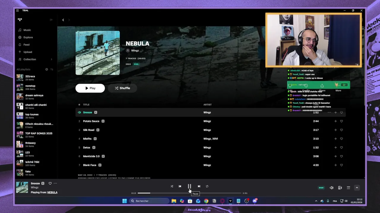This screenshot has width=380, height=213.
Task: Like the now playing song Snooze
Action: click(50, 183)
